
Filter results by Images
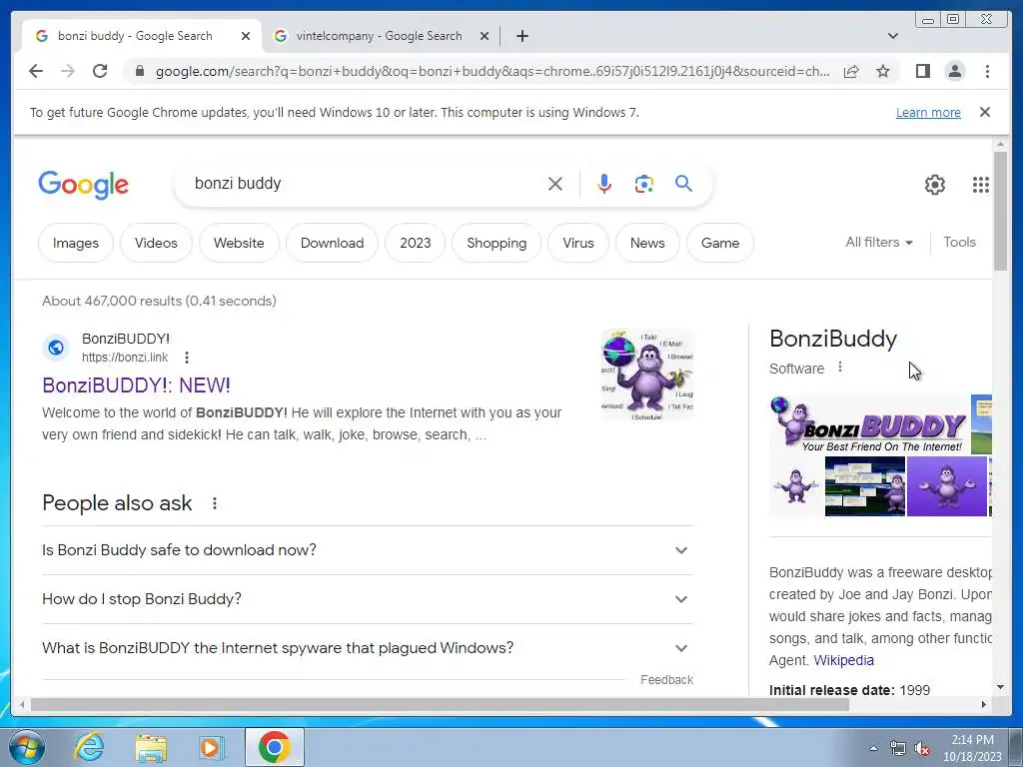click(76, 243)
